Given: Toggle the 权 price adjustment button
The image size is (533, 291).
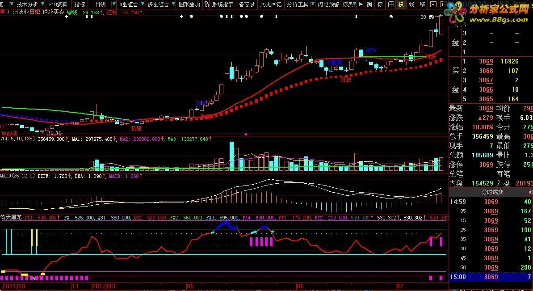Looking at the screenshot, I should click(401, 4).
